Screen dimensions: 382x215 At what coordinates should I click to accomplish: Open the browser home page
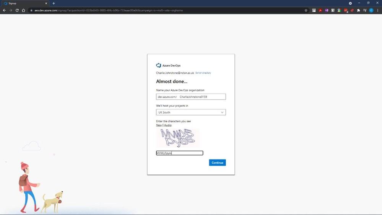(23, 10)
